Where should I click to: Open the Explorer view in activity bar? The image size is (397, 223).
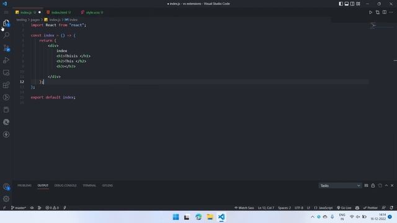tap(6, 24)
